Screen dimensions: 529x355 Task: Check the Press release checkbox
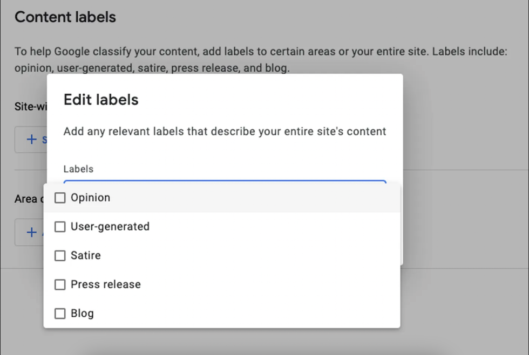pyautogui.click(x=60, y=284)
